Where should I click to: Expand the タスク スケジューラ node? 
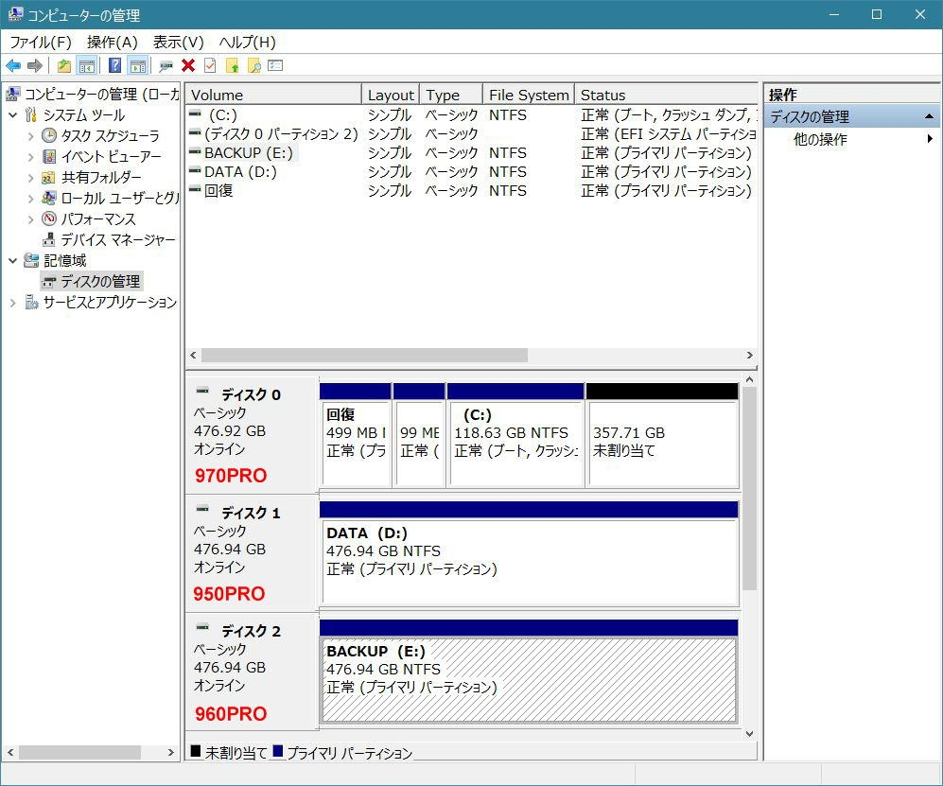point(30,136)
